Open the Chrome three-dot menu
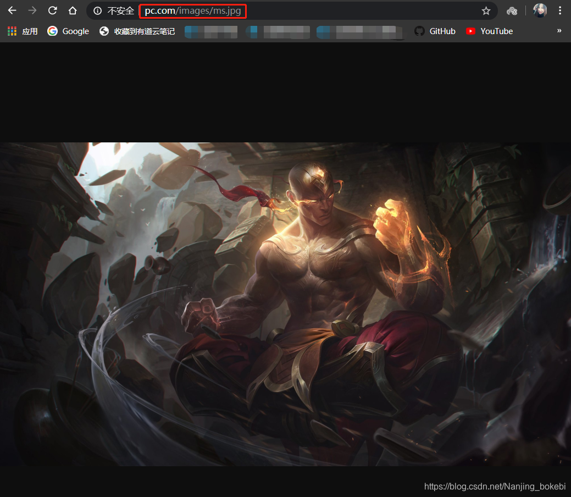This screenshot has height=497, width=571. 560,10
